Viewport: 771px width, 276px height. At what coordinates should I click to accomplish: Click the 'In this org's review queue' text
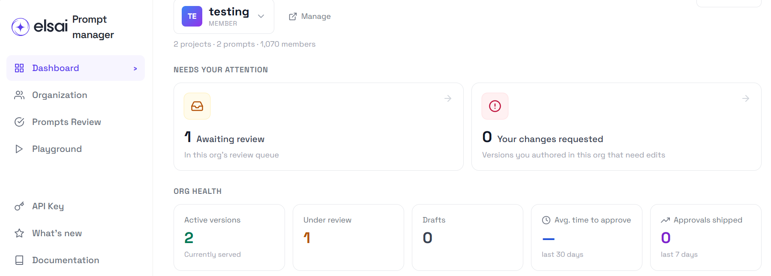(231, 155)
